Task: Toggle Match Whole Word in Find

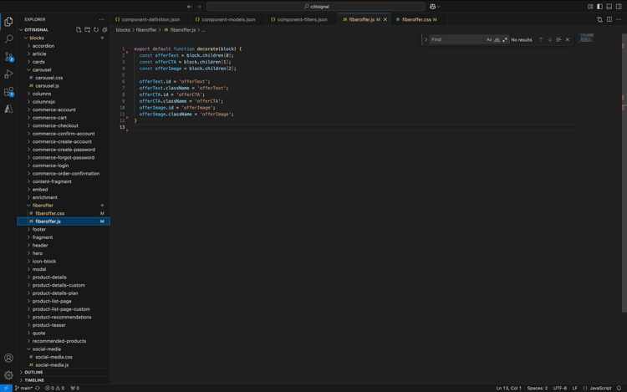Action: tap(497, 39)
